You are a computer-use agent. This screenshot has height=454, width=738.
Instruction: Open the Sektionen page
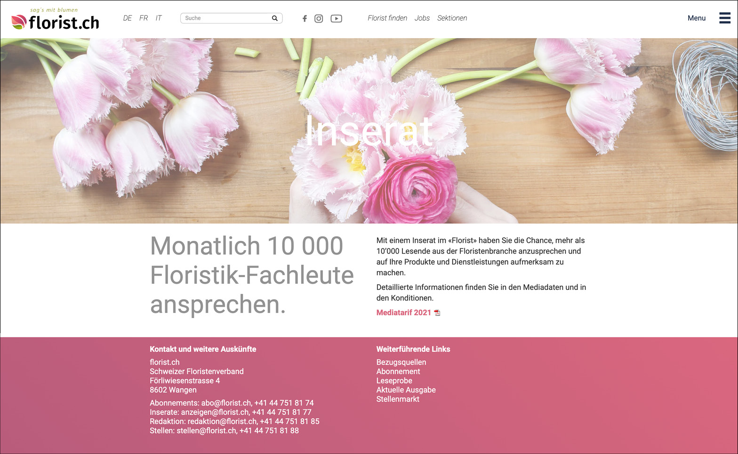[452, 18]
